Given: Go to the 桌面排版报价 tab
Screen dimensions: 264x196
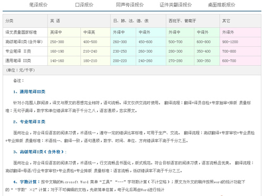Looking at the screenshot, I should tap(221, 5).
